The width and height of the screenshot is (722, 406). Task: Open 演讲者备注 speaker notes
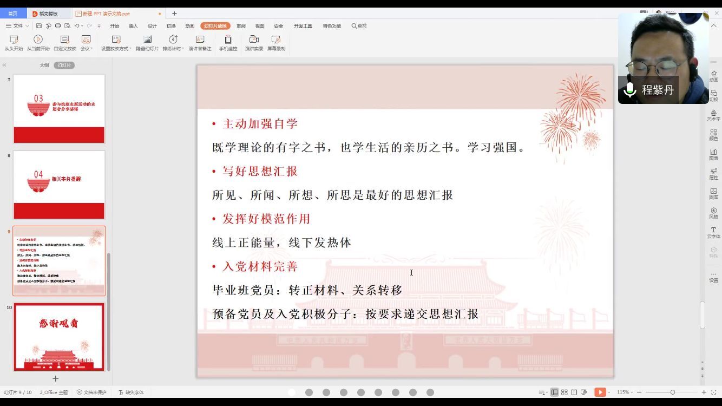coord(200,43)
